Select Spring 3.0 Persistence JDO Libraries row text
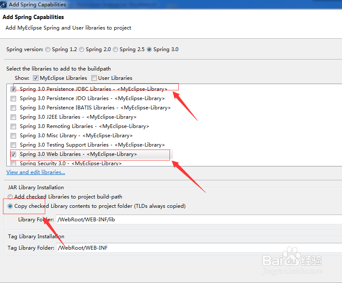The width and height of the screenshot is (342, 283). coord(92,98)
